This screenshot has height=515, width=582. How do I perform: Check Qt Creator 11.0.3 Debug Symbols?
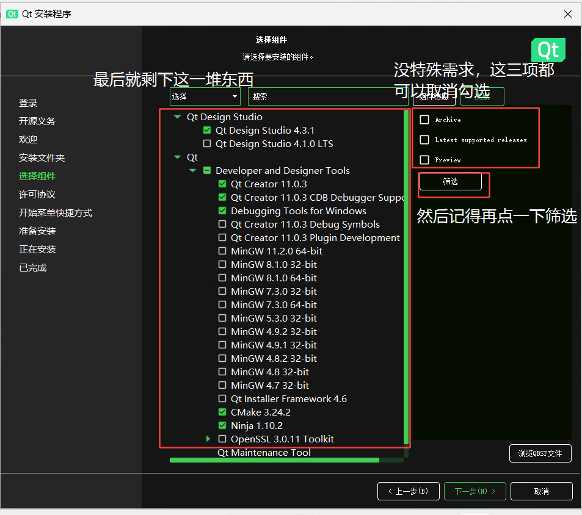pos(222,224)
